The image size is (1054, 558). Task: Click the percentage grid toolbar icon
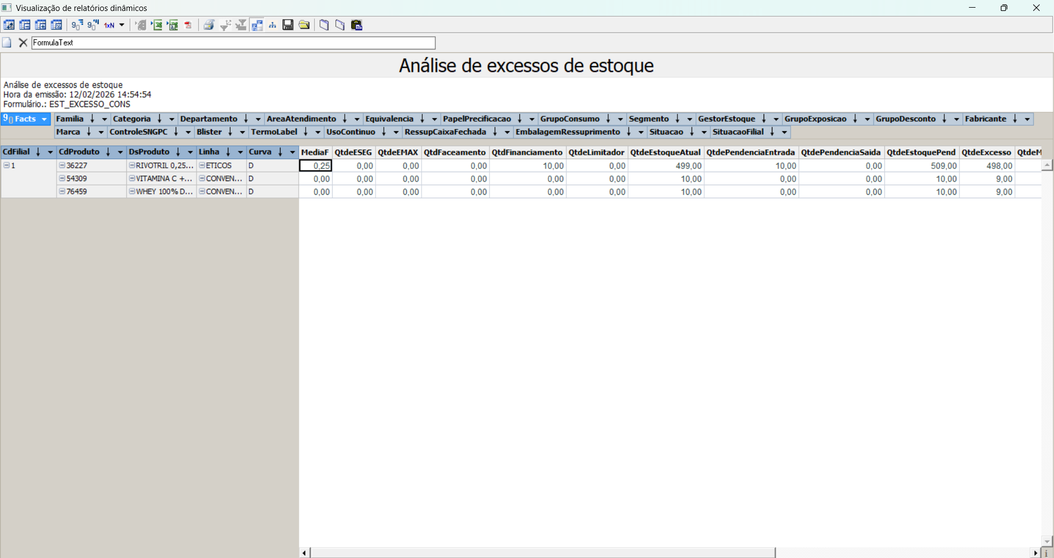pos(57,25)
